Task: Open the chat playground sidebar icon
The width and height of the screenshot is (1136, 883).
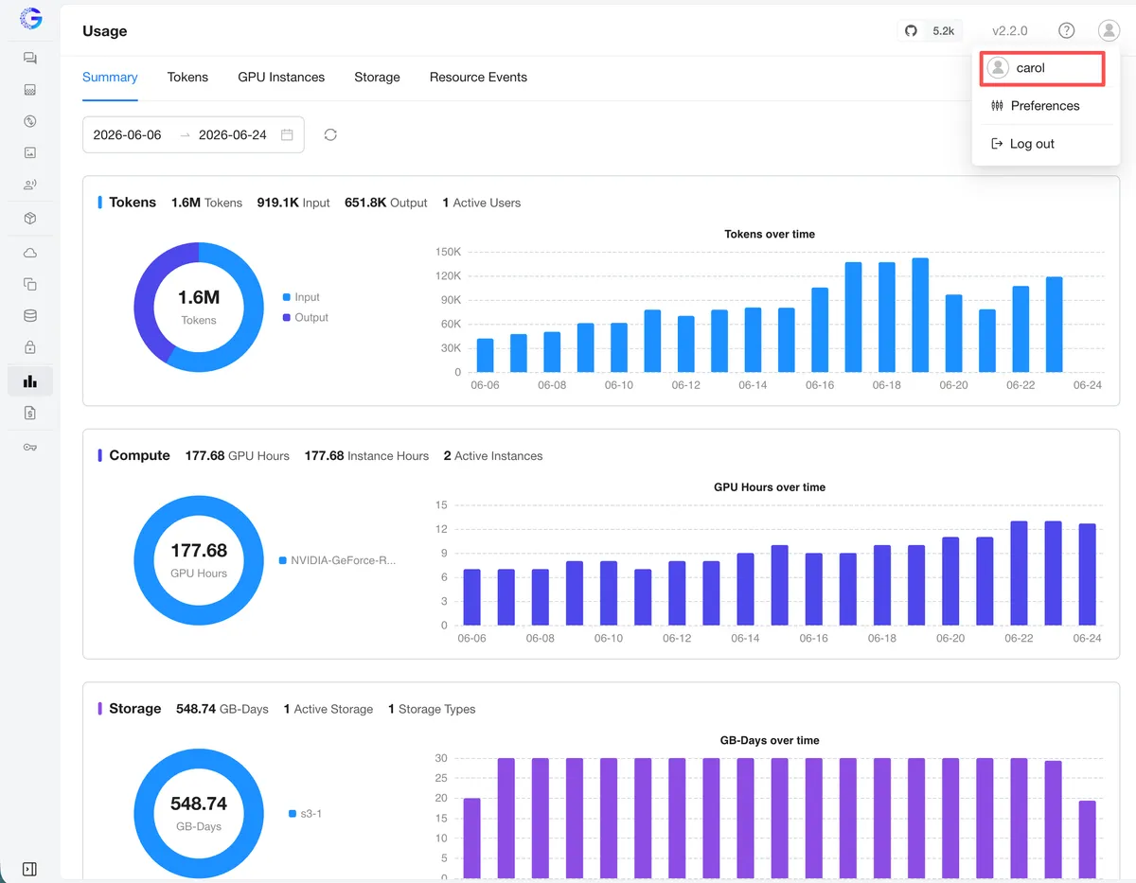Action: (30, 59)
